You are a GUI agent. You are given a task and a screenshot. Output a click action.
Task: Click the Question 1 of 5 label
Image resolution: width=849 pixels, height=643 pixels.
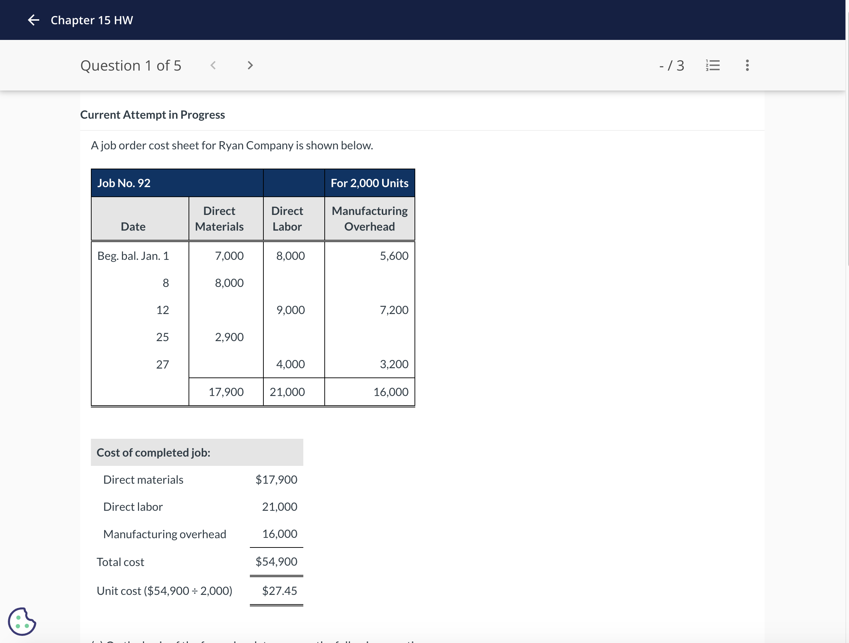click(131, 65)
